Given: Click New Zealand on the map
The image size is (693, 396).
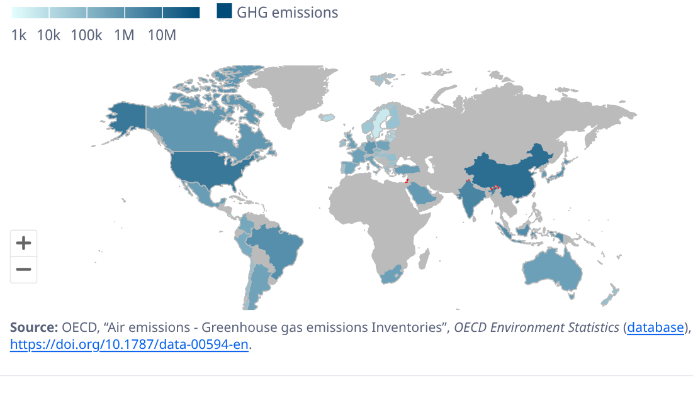Looking at the screenshot, I should pyautogui.click(x=611, y=294).
